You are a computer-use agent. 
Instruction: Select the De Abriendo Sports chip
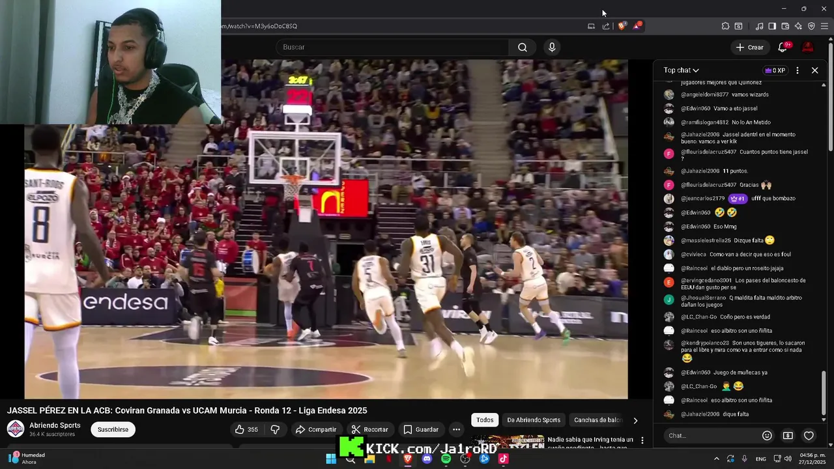[534, 420]
